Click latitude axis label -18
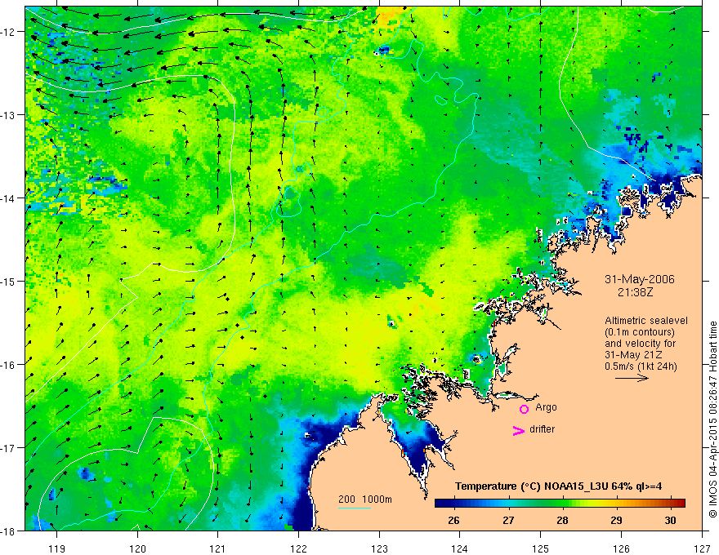 [9, 531]
